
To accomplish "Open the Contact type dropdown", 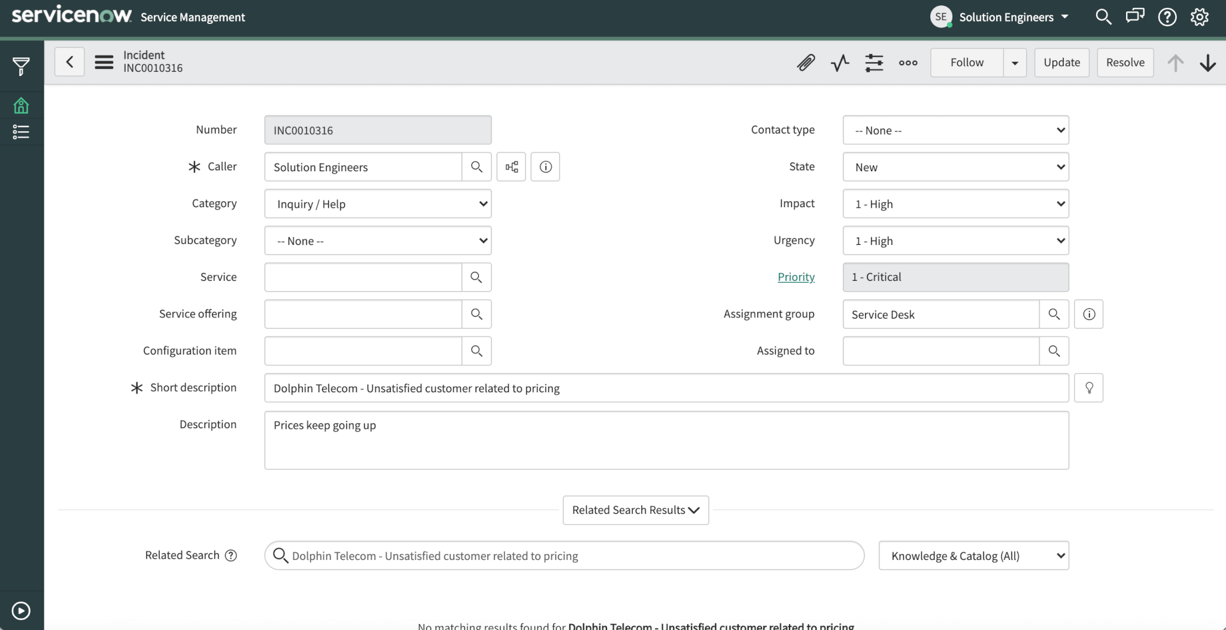I will click(954, 130).
